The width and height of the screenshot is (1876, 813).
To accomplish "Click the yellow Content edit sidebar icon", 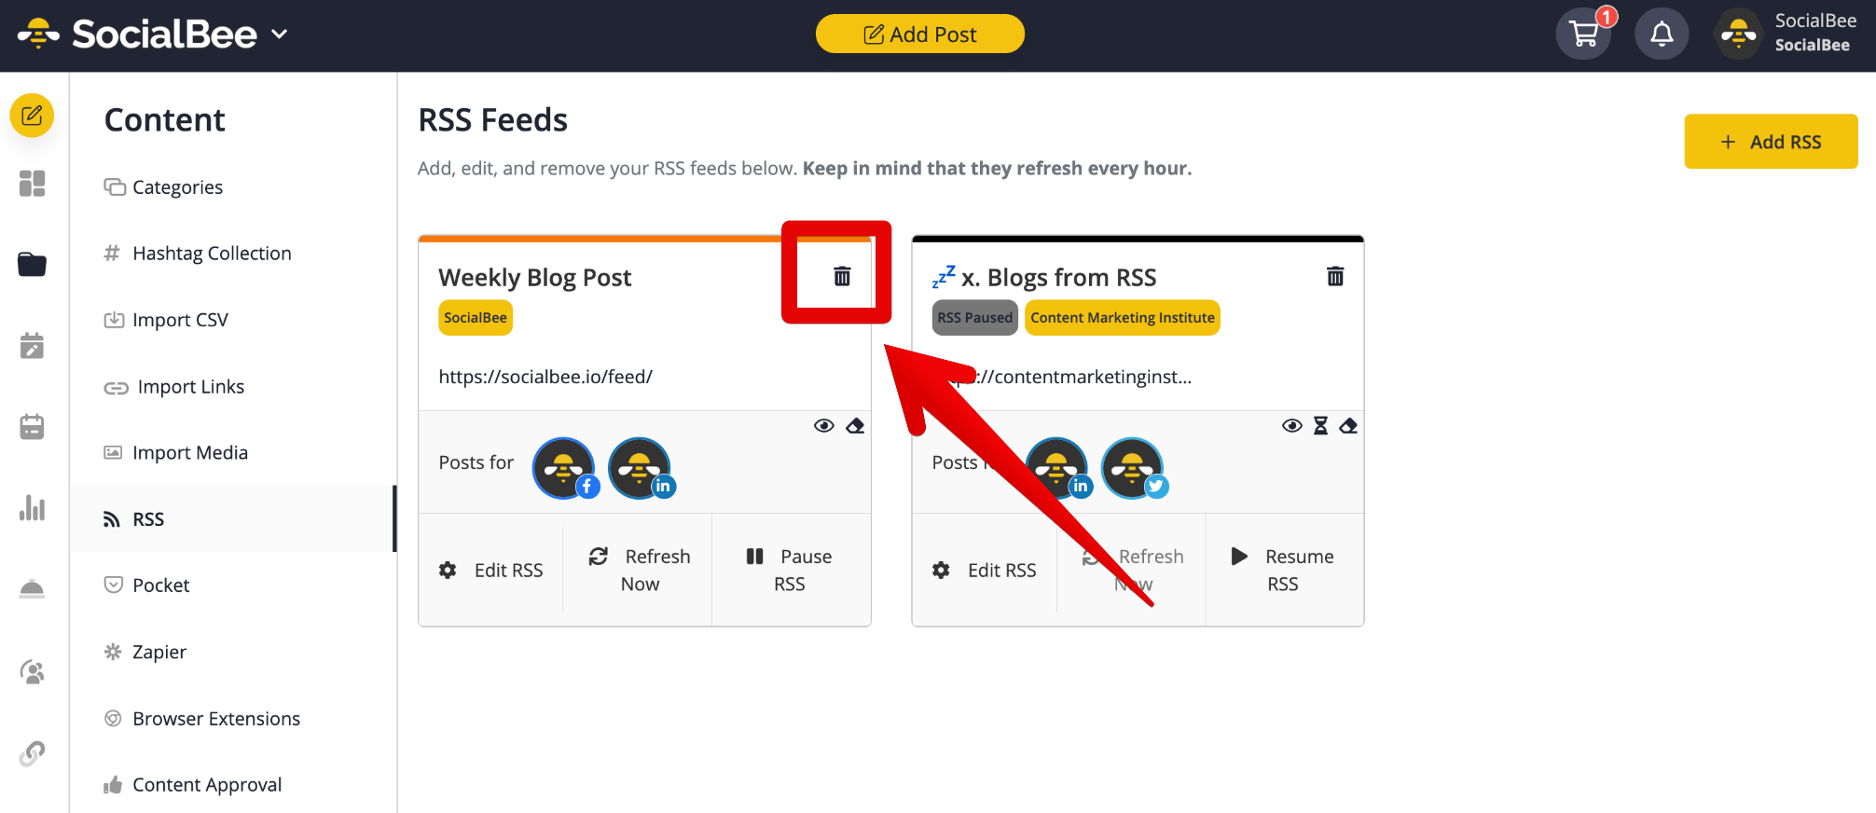I will pyautogui.click(x=32, y=116).
